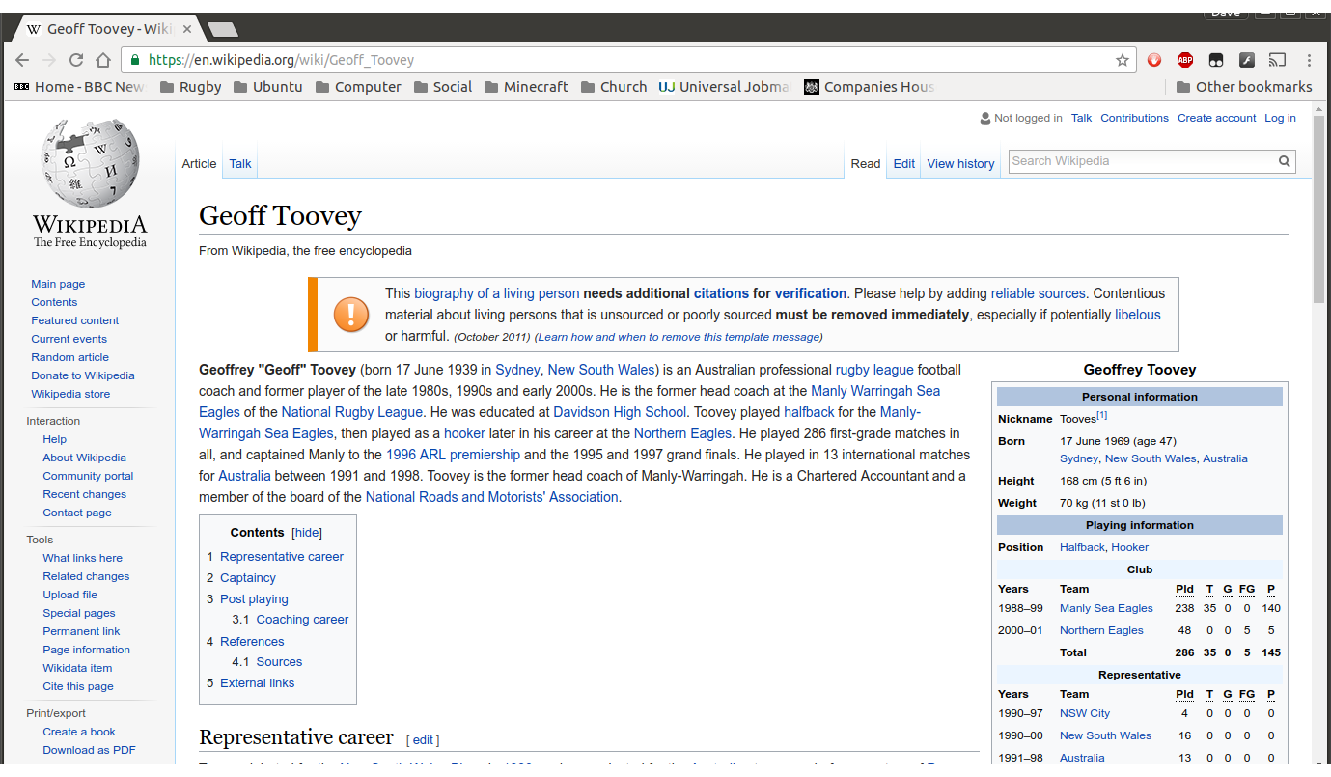Viewport: 1331px width, 777px height.
Task: Open the Universal Jobmatch bookmark
Action: point(724,87)
